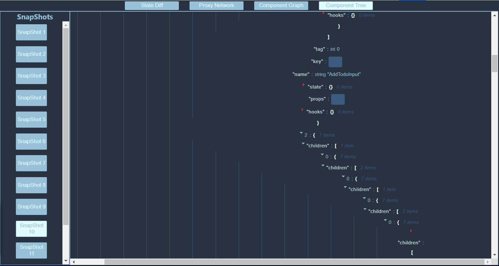This screenshot has height=266, width=499.
Task: Expand the red arrow below last node 0
Action: coord(411,231)
